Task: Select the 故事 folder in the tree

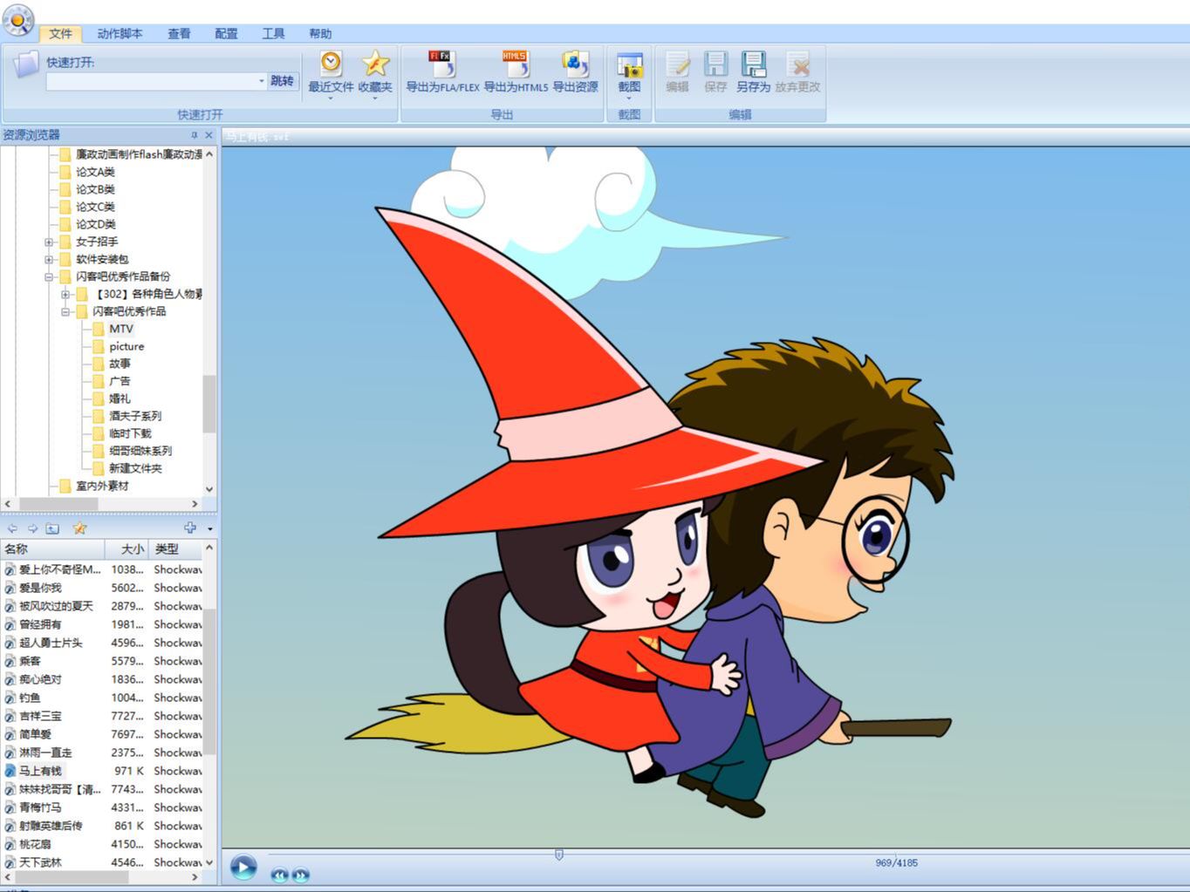Action: (x=120, y=364)
